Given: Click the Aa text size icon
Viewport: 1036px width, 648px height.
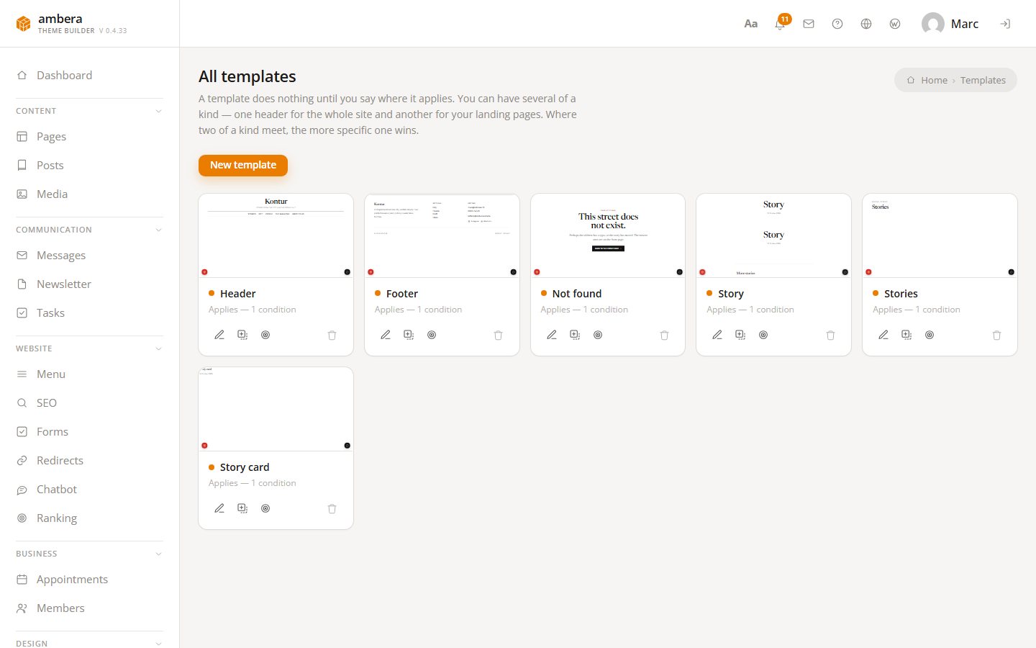Looking at the screenshot, I should [x=750, y=24].
